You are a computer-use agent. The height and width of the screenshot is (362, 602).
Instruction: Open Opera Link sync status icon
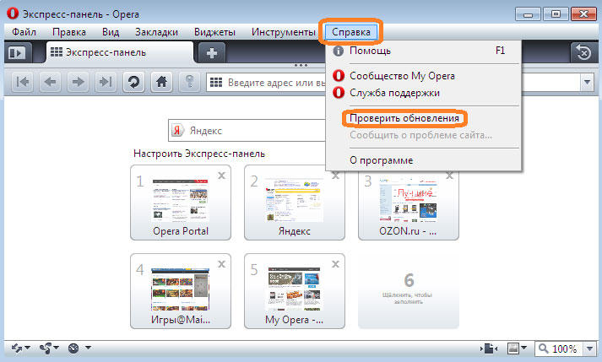(x=17, y=348)
